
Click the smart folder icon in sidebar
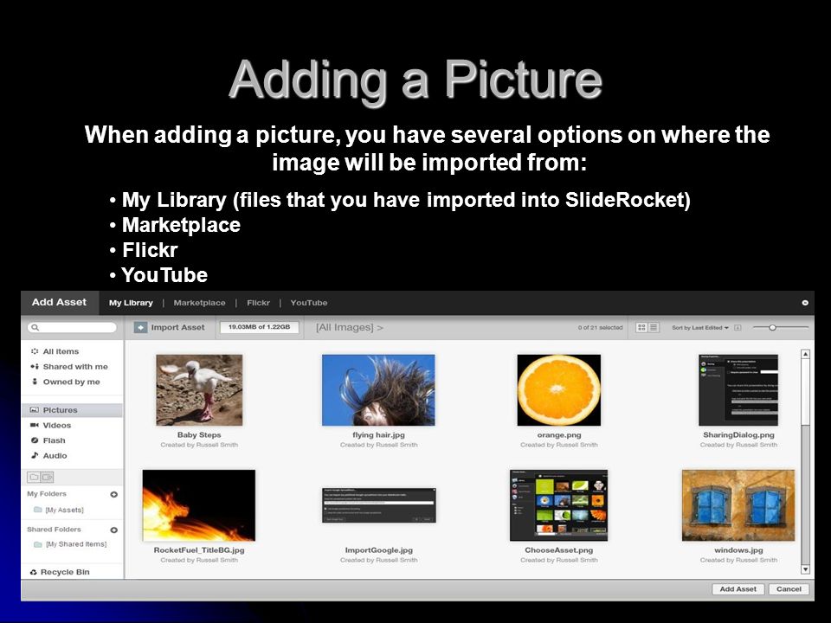coord(47,477)
